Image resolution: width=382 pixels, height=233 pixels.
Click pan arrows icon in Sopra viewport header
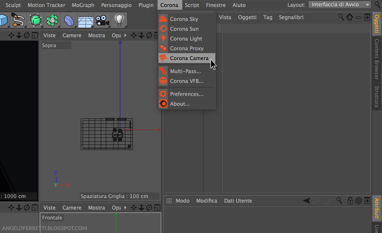point(134,35)
